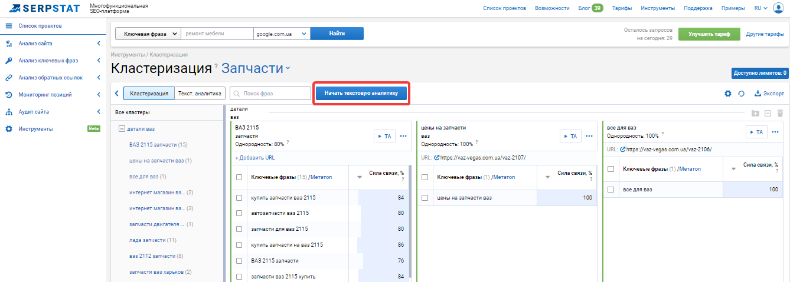Image resolution: width=790 pixels, height=282 pixels.
Task: Open the hamburger menu beside Список проектов
Action: point(9,26)
